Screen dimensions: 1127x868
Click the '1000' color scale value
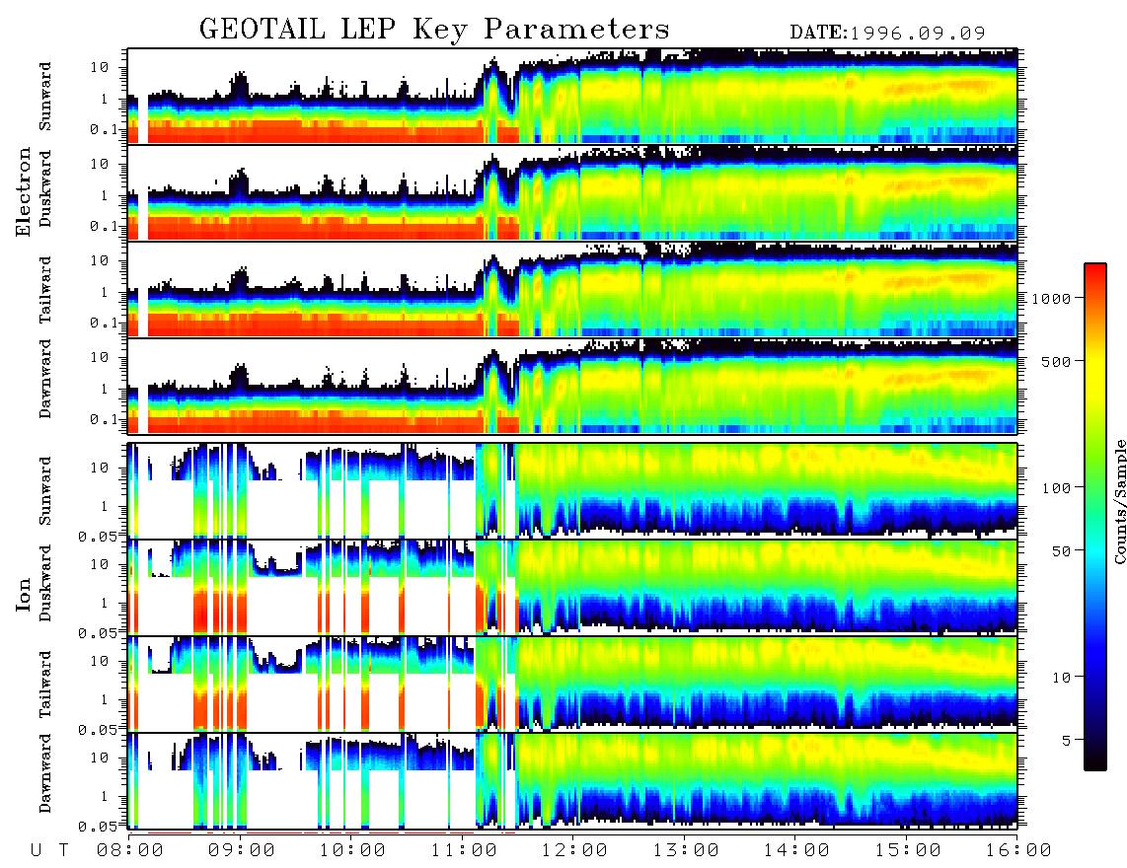[1052, 298]
